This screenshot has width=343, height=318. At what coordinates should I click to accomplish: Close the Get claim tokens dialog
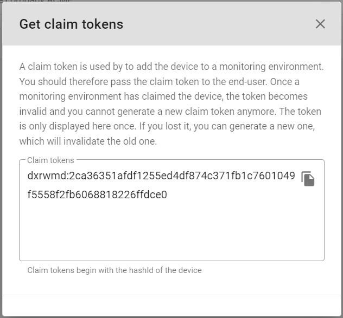click(320, 24)
